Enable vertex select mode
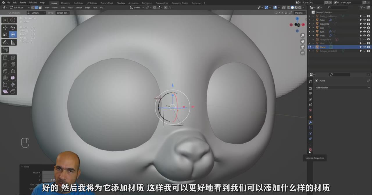Image resolution: width=372 pixels, height=195 pixels. coord(33,8)
